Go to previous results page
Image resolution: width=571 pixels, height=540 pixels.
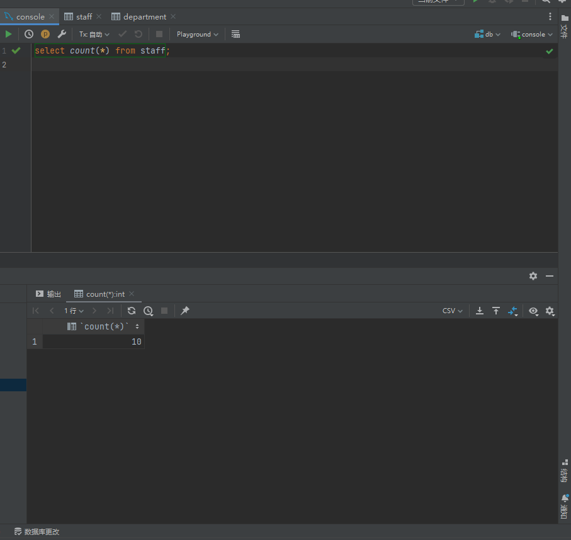pyautogui.click(x=52, y=311)
